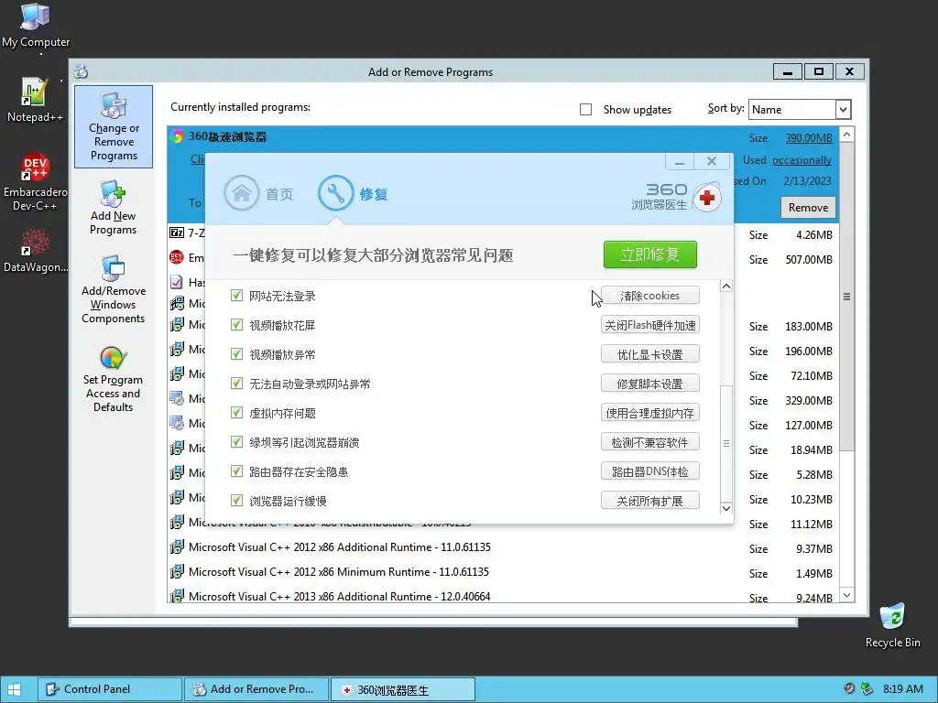
Task: Click scroll-up arrow of the programs list
Action: [846, 135]
